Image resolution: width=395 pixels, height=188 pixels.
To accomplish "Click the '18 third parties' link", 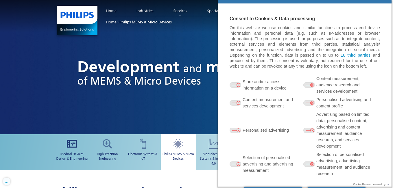I will [355, 55].
